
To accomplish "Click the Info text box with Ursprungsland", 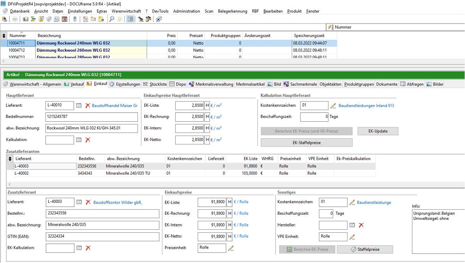I will pyautogui.click(x=438, y=231).
